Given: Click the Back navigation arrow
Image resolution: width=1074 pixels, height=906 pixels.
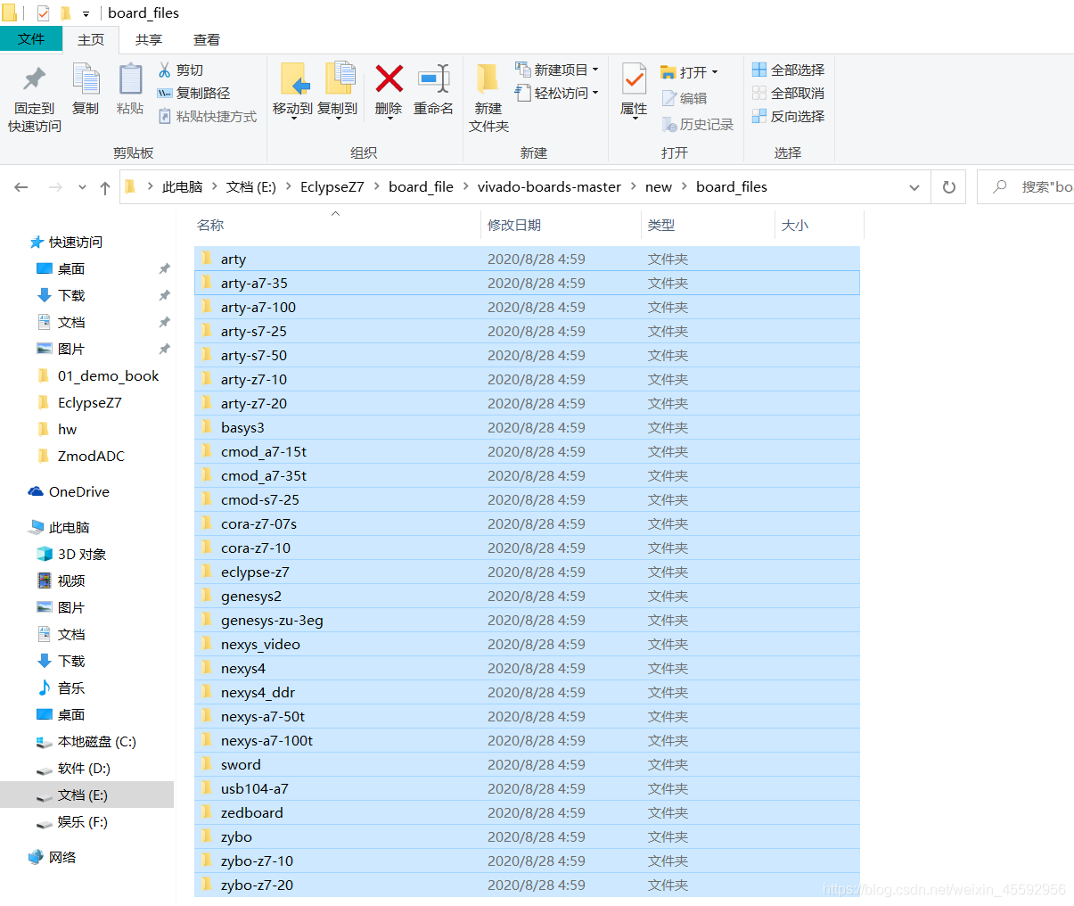Looking at the screenshot, I should tap(21, 187).
